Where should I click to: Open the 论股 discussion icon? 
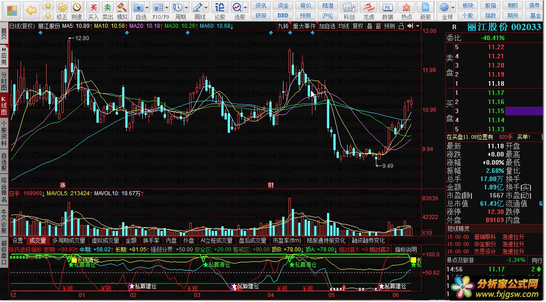pos(219,7)
